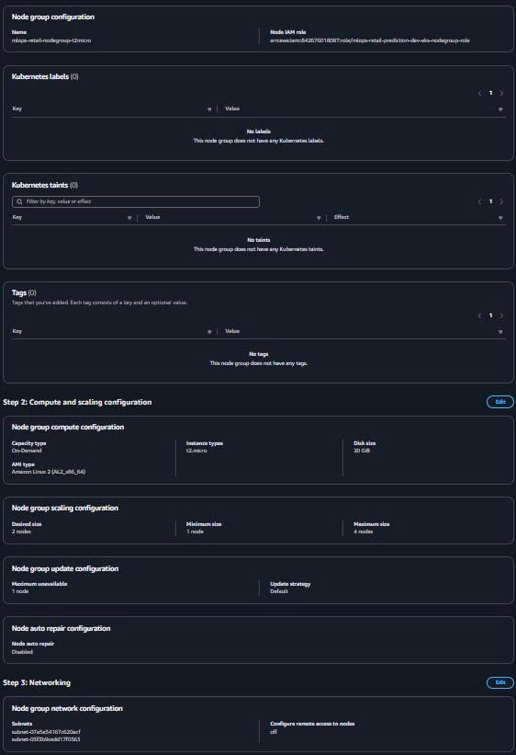This screenshot has width=516, height=755.
Task: Click the 'No labels' empty-state message
Action: 258,132
